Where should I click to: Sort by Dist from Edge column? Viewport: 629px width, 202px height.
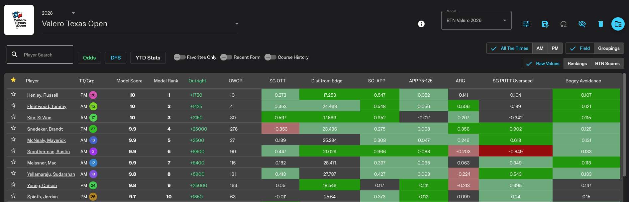click(x=327, y=81)
